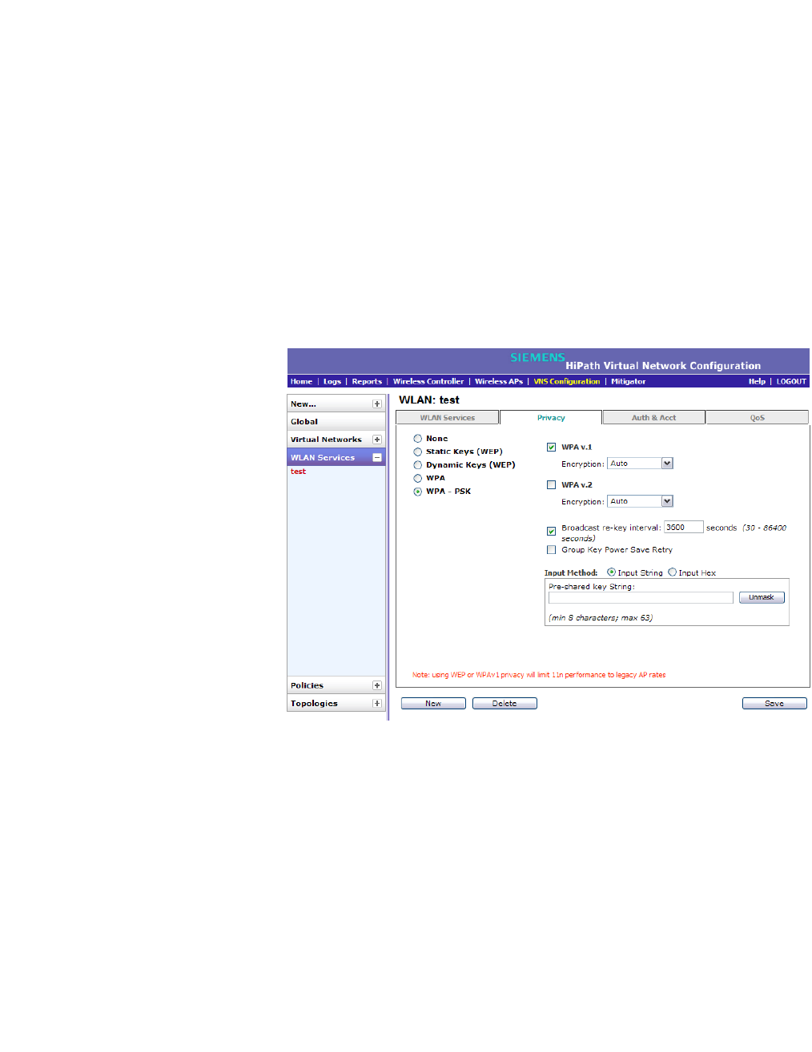
Task: Select the None privacy option
Action: pos(418,439)
